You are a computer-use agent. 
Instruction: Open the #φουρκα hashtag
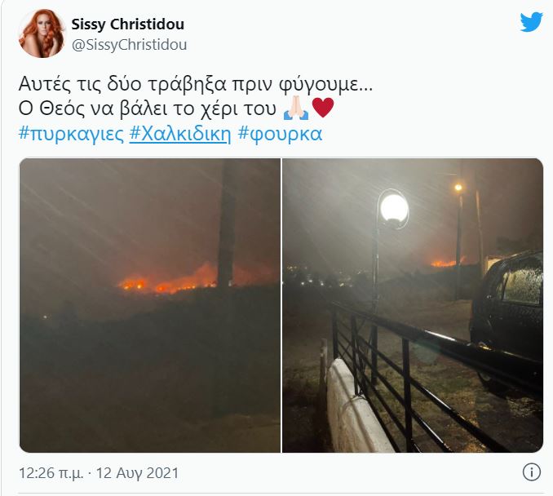pos(280,134)
